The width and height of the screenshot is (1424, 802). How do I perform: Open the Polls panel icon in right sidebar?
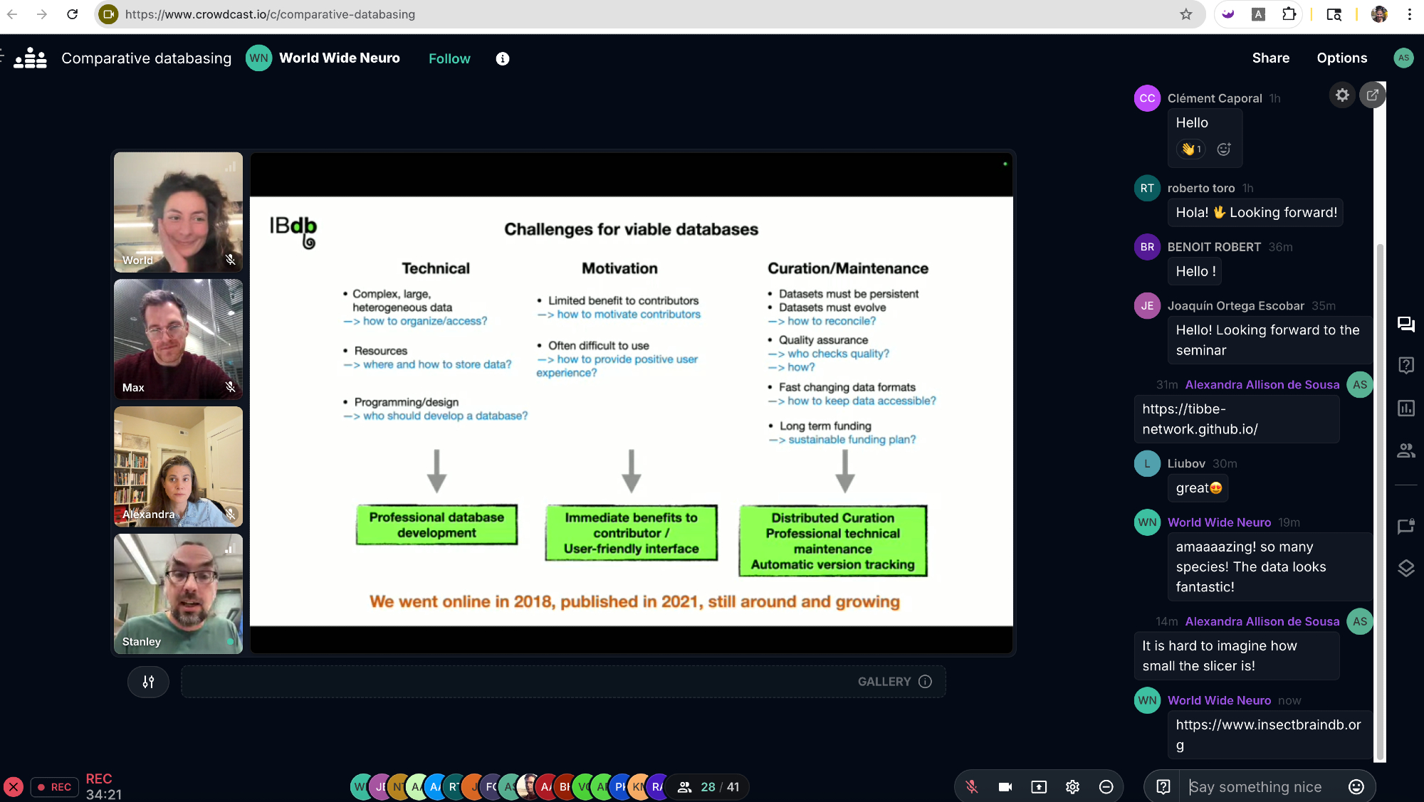(1405, 408)
